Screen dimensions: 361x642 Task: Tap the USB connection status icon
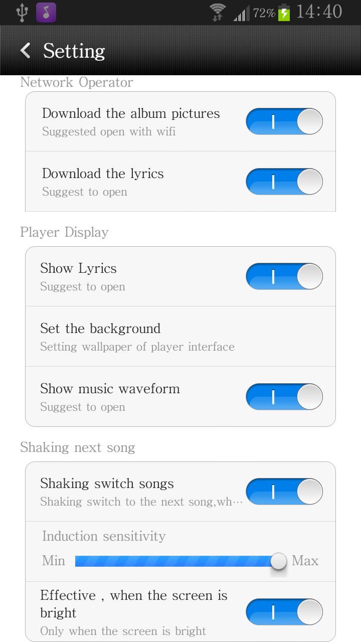(x=22, y=12)
